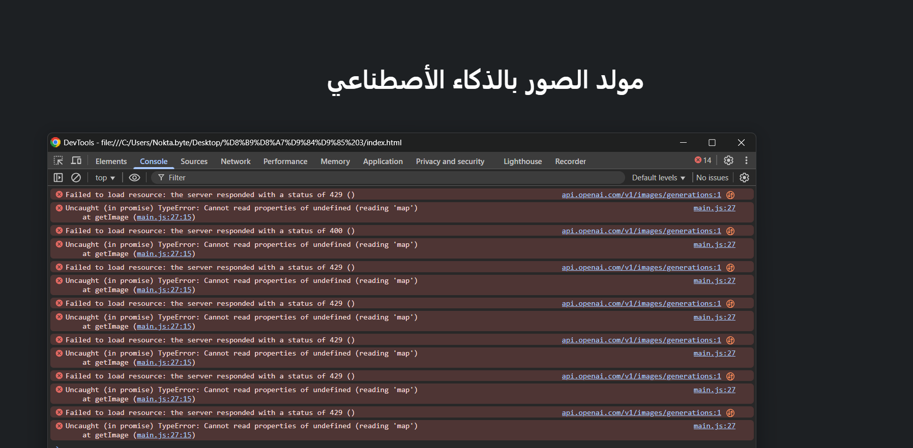
Task: Click the No issues button
Action: tap(712, 178)
